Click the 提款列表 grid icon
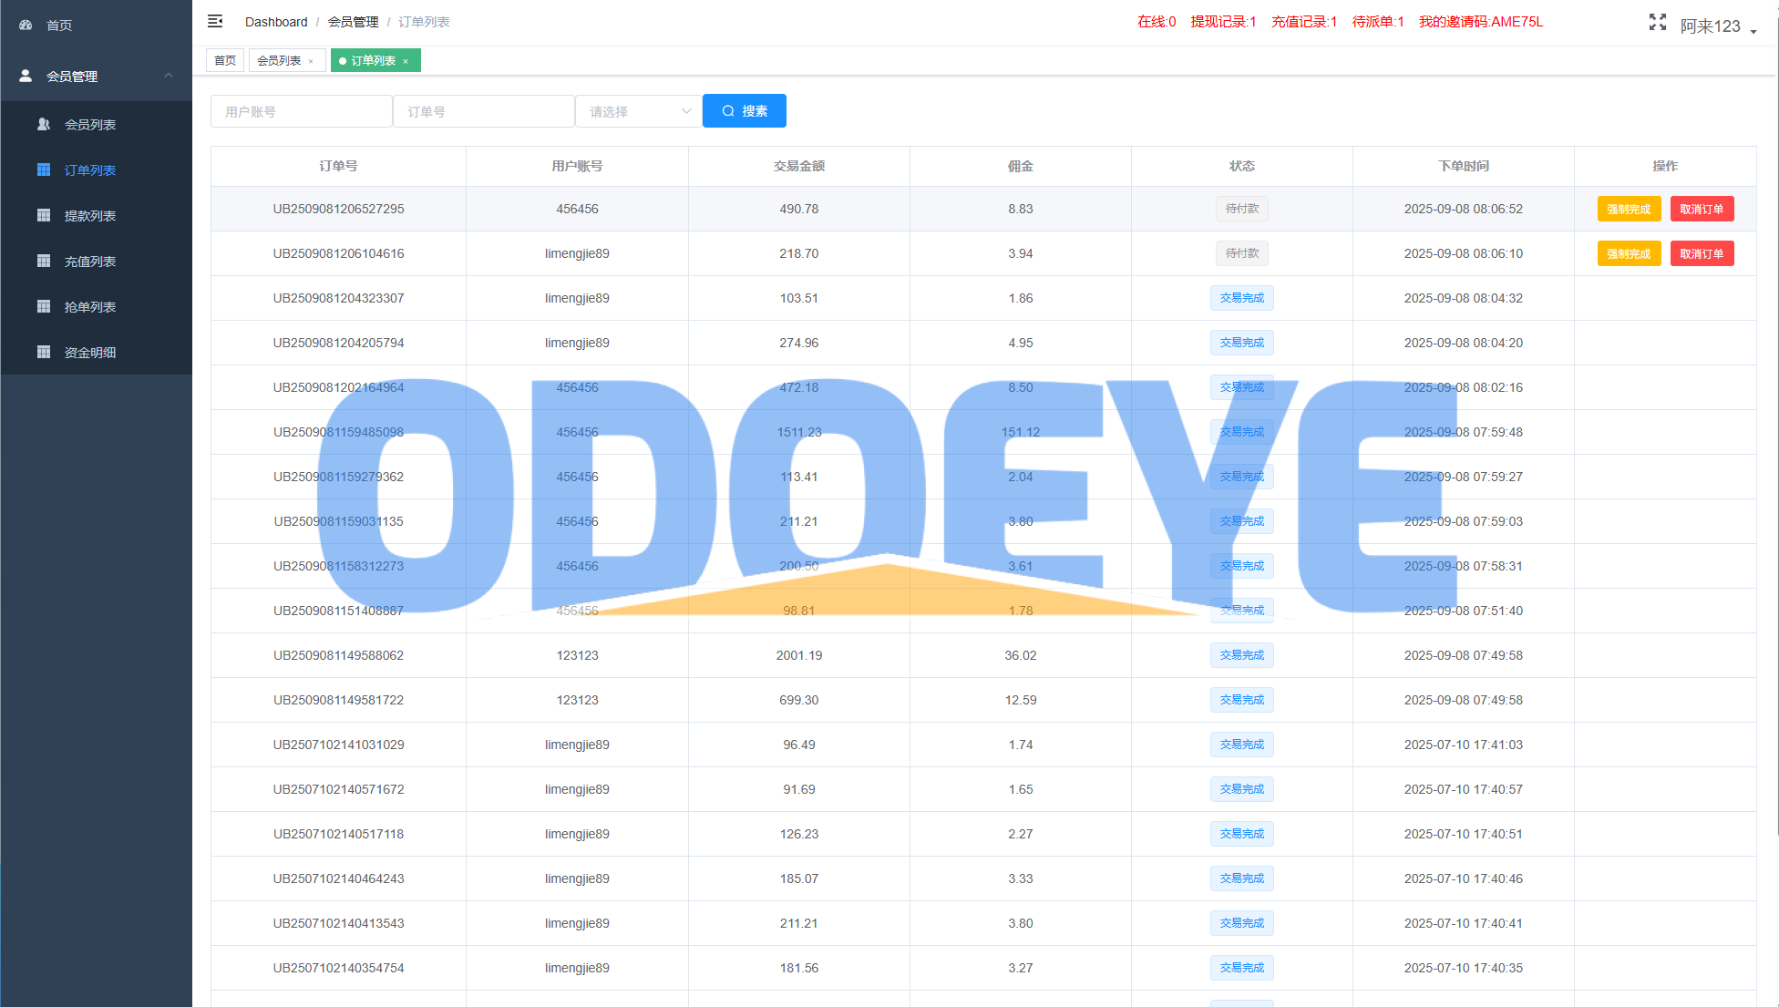The image size is (1779, 1007). click(x=43, y=215)
